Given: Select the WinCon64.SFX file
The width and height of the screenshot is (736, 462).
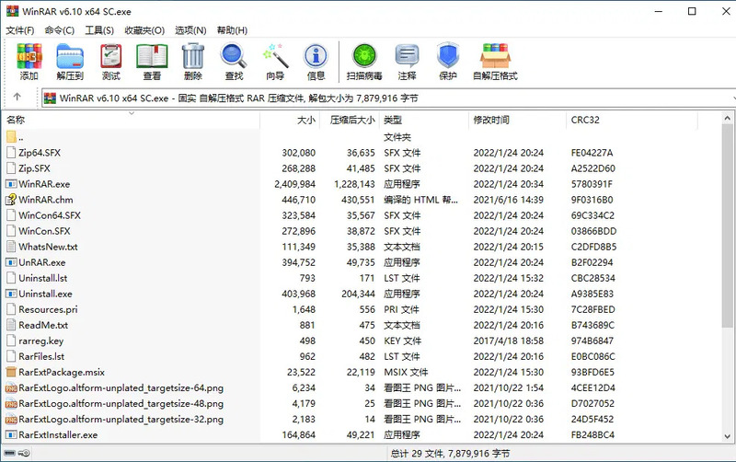Looking at the screenshot, I should pyautogui.click(x=50, y=215).
